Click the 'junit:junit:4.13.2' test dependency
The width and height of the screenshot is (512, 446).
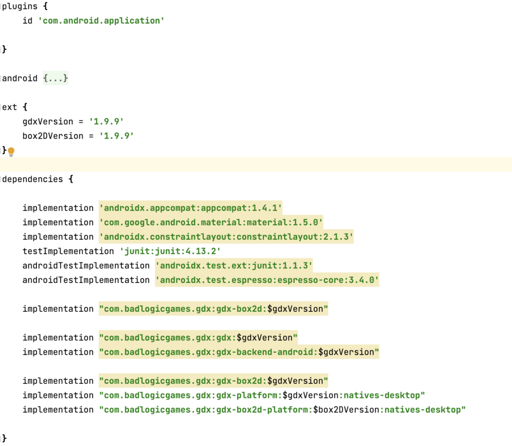pos(170,251)
